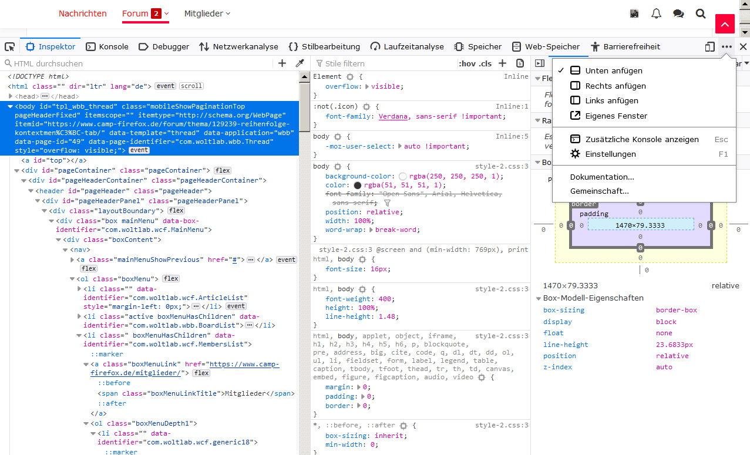Add a new style rule plus icon
750x455 pixels.
click(502, 63)
